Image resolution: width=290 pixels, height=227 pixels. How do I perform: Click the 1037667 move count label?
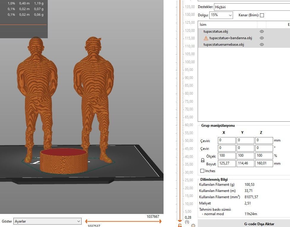click(x=153, y=216)
